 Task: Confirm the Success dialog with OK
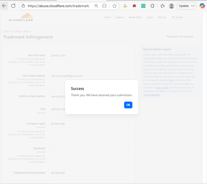(128, 105)
